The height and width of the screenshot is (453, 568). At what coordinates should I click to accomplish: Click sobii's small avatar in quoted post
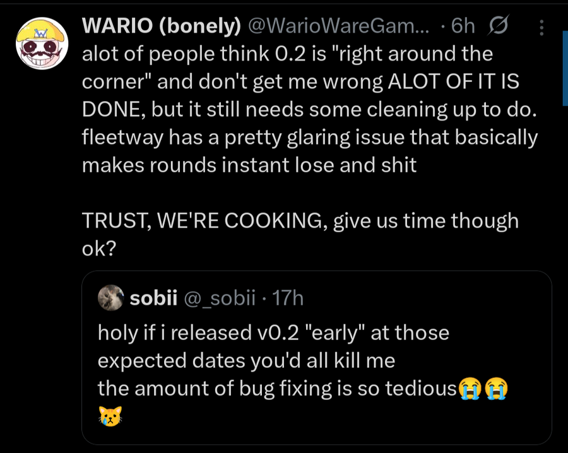click(111, 298)
